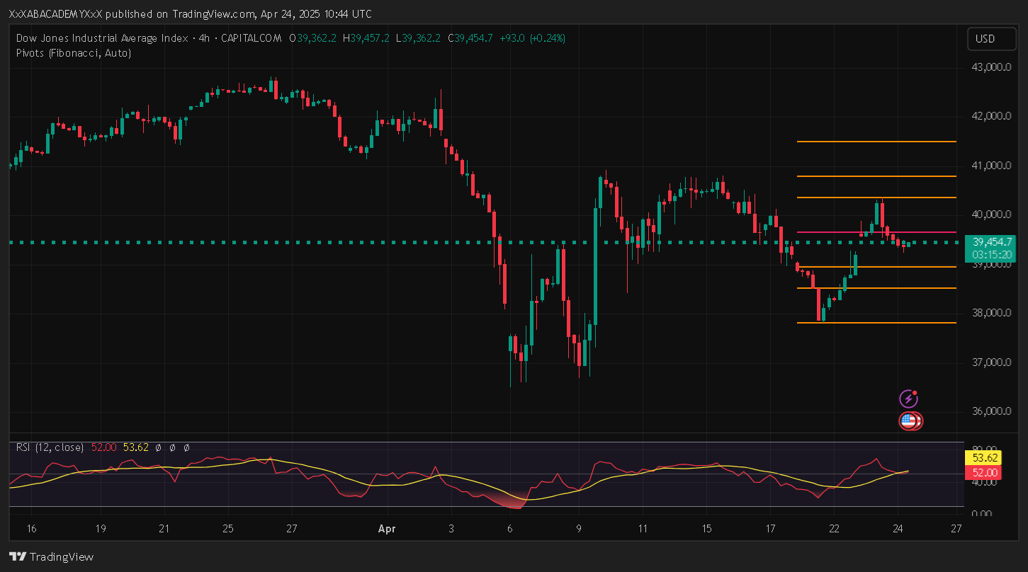Click the US flag economic event icon
Viewport: 1028px width, 572px height.
click(x=909, y=421)
